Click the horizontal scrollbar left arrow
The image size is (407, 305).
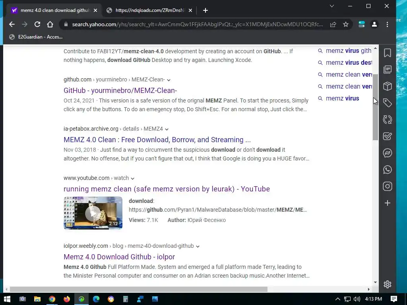pos(6,289)
